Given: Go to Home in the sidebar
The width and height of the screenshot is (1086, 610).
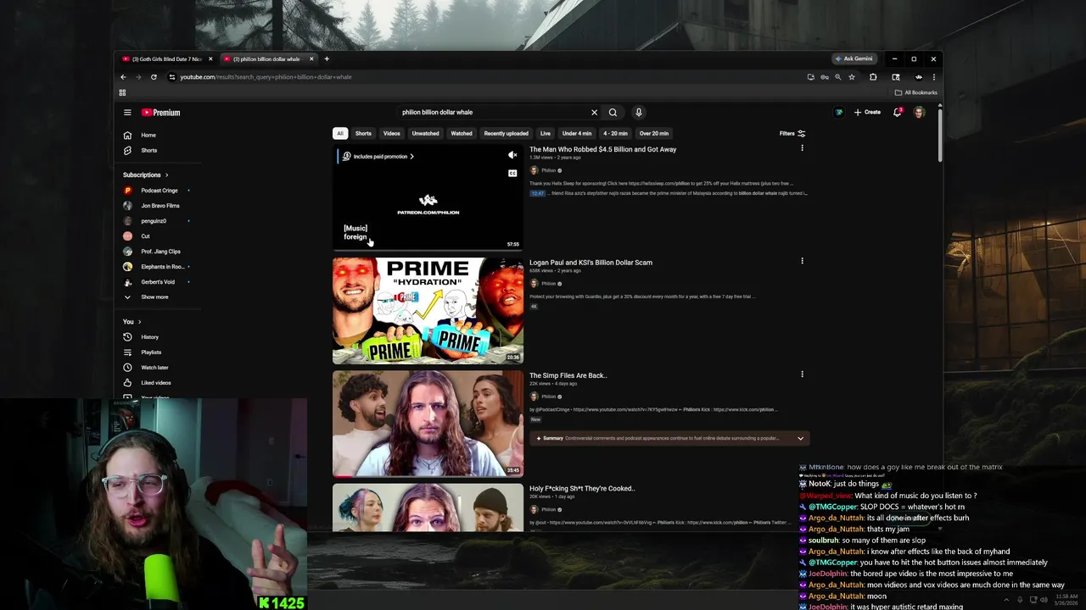Looking at the screenshot, I should click(148, 135).
